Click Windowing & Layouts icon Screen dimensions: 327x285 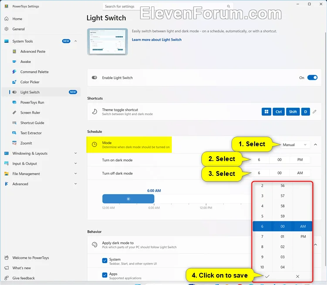click(x=7, y=154)
